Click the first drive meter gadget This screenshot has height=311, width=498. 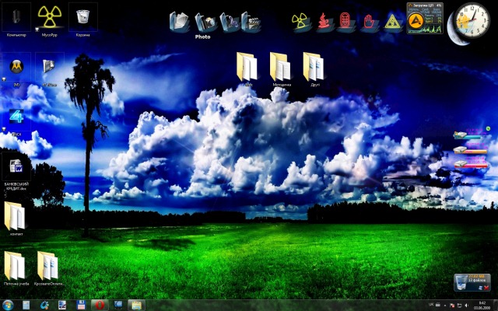pyautogui.click(x=470, y=135)
